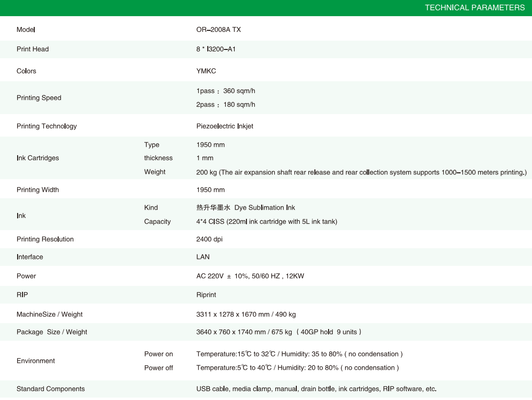Screen dimensions: 532x400
Task: Select the model value OR-2008A TX
Action: point(218,30)
